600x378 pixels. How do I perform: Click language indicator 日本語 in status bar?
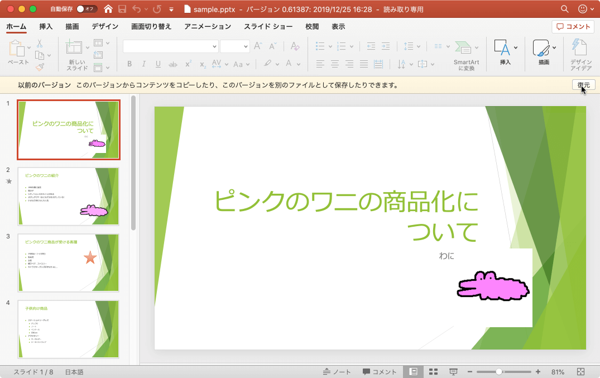(74, 372)
